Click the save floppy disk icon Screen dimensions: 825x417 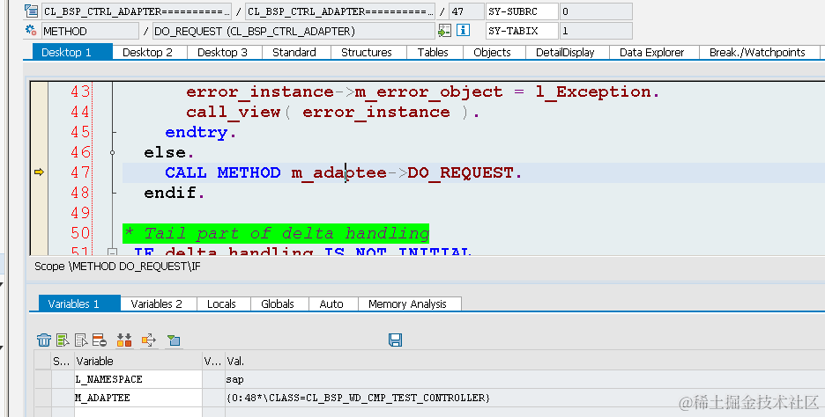395,340
